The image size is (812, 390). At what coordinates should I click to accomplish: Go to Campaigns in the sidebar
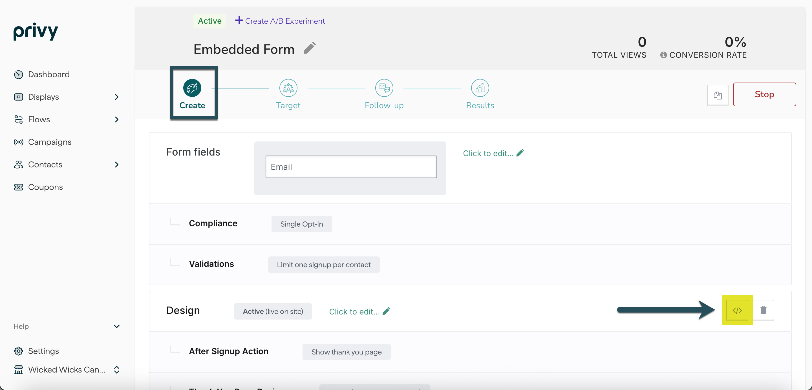click(50, 142)
